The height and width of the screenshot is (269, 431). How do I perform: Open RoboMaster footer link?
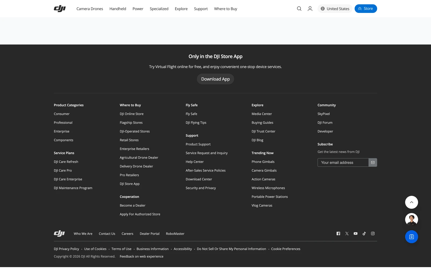pyautogui.click(x=175, y=234)
